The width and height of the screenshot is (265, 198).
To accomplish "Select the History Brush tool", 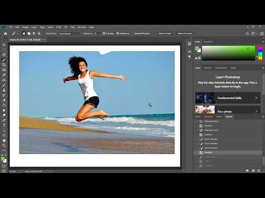I will point(4,95).
